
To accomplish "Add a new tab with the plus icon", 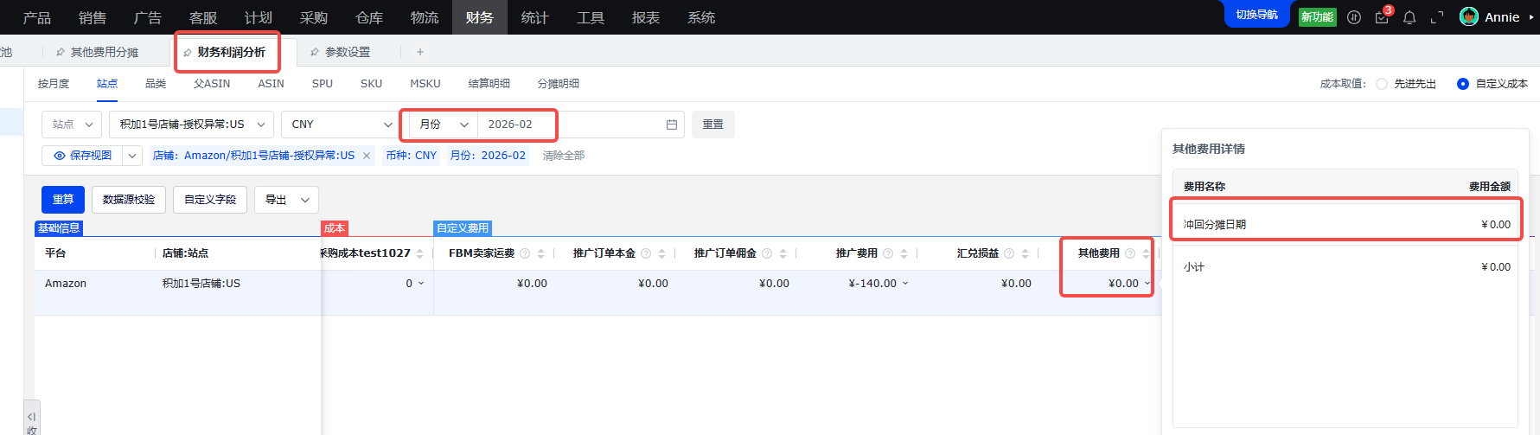I will (x=420, y=52).
